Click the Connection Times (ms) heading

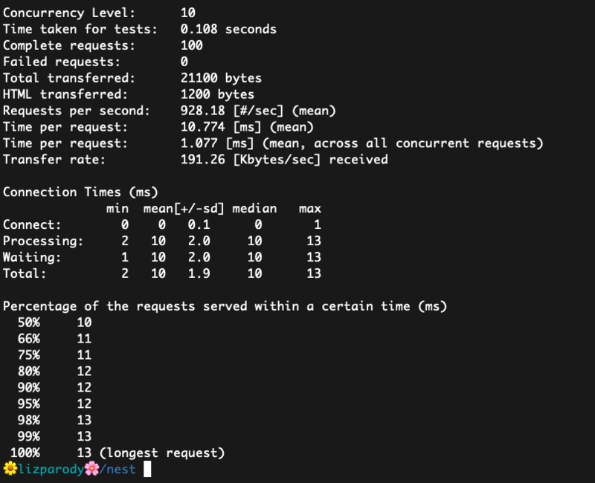pos(80,192)
